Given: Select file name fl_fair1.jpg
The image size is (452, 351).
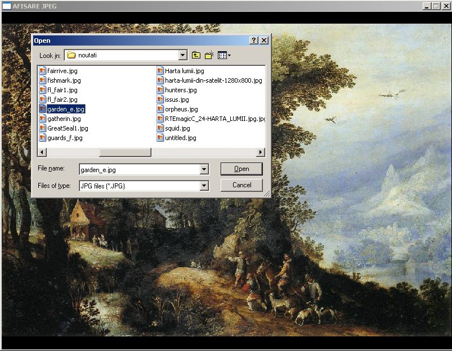Looking at the screenshot, I should [x=62, y=90].
